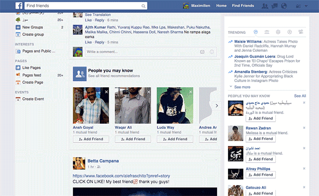The height and width of the screenshot is (196, 319).
Task: Select Entertainment trending icon
Action: point(300,32)
